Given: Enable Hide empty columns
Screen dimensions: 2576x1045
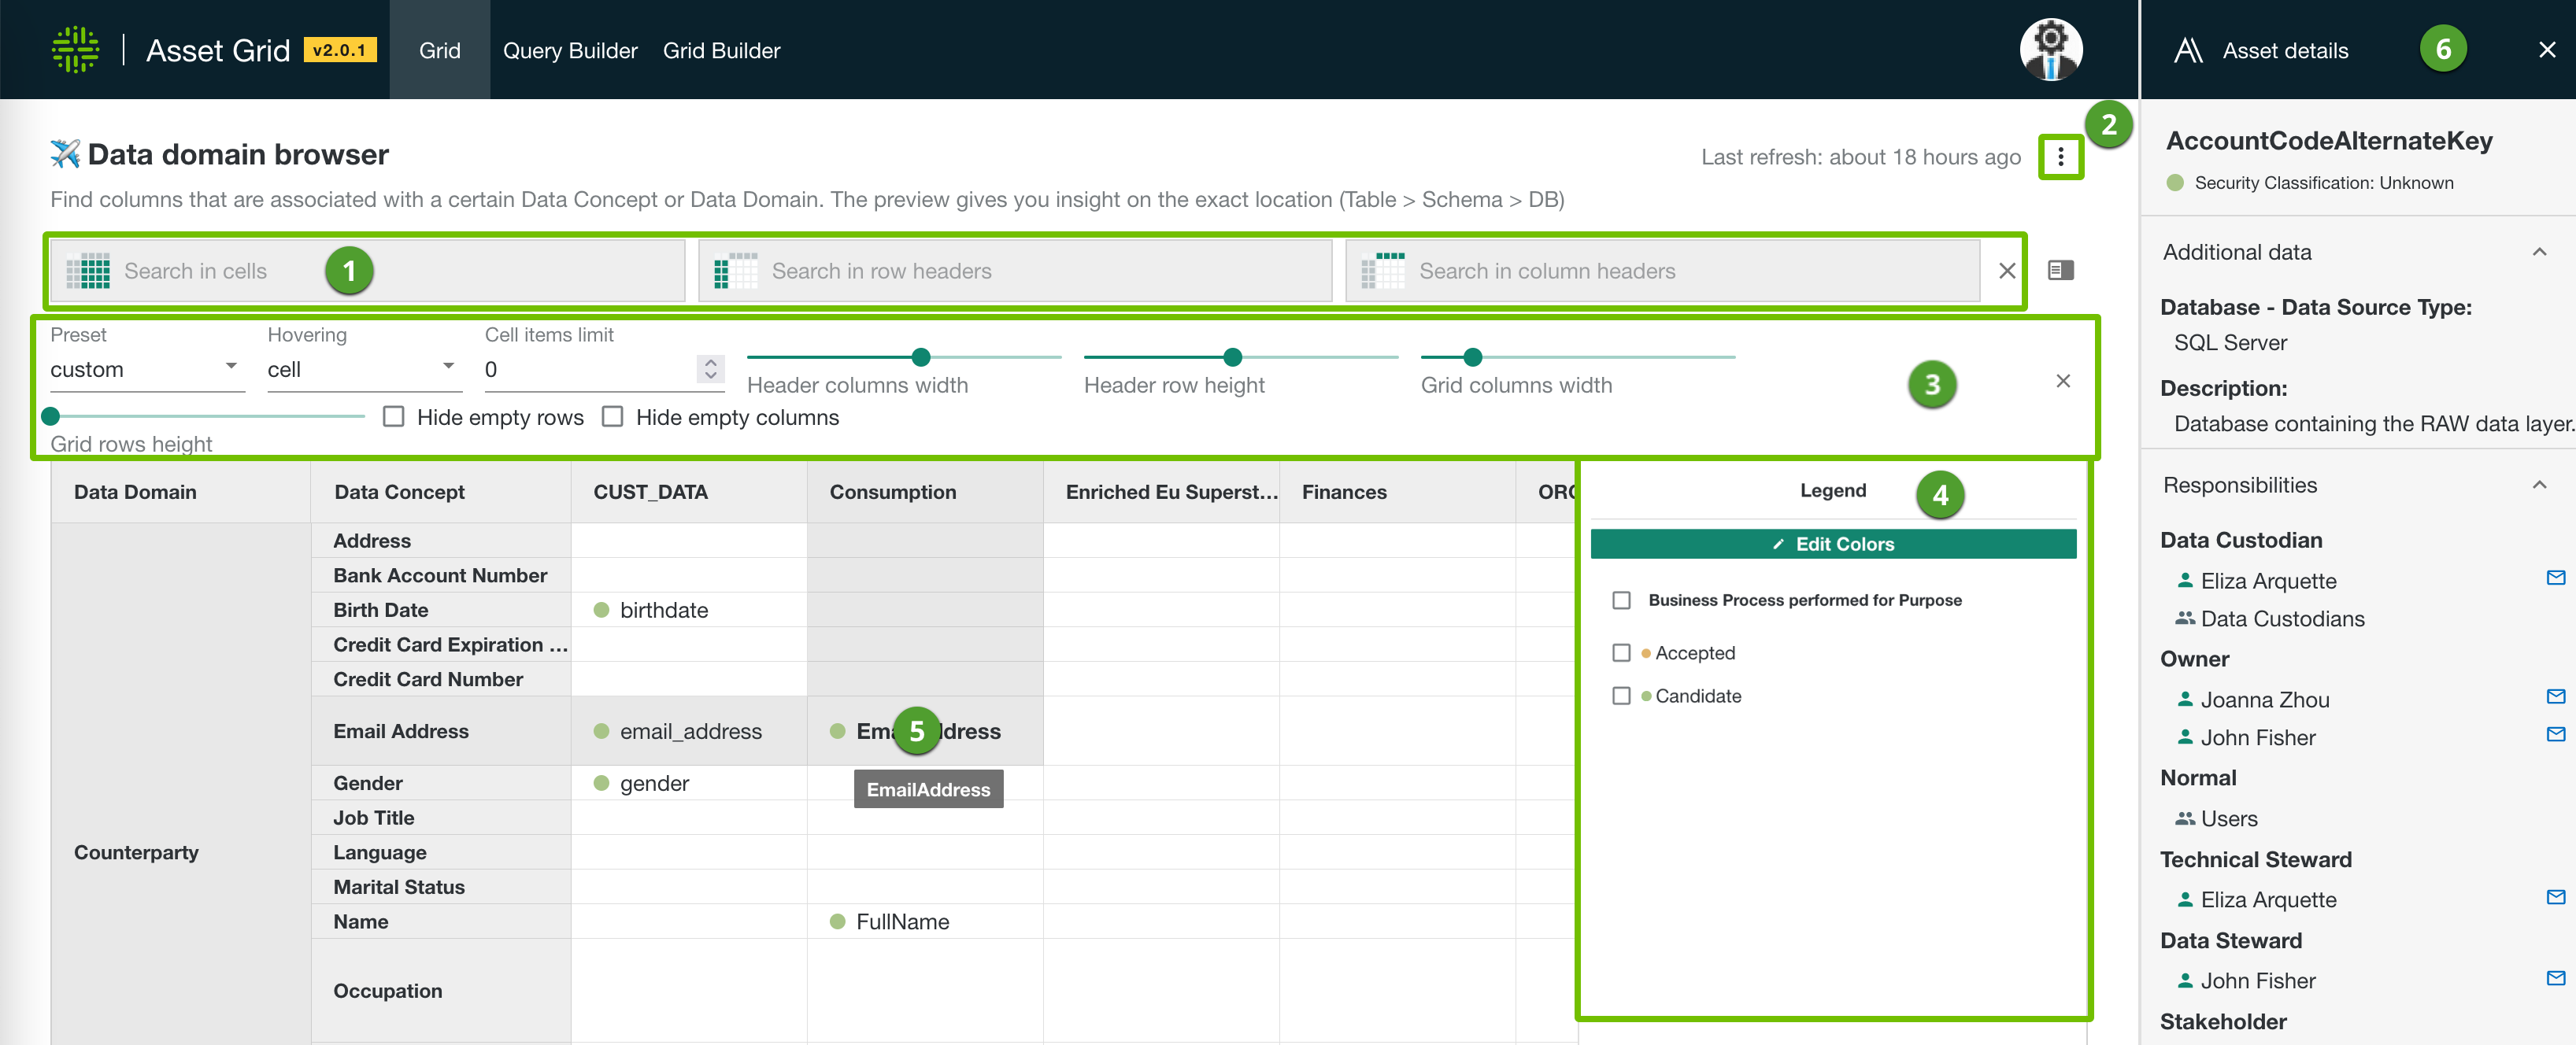Looking at the screenshot, I should click(x=612, y=416).
